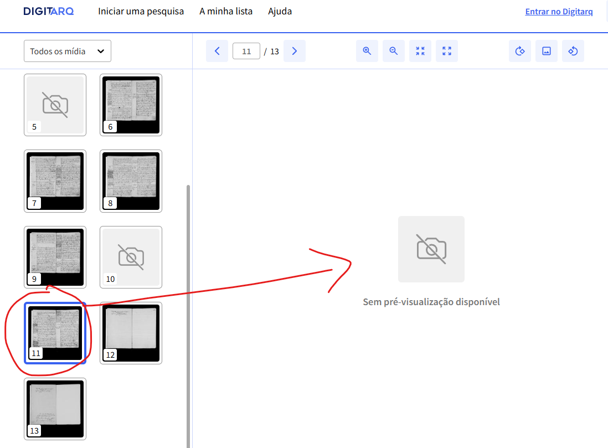Go to the previous page arrow

[217, 51]
